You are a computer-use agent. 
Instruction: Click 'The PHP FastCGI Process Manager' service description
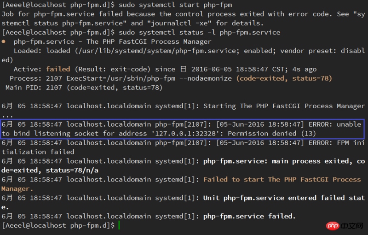pos(149,42)
